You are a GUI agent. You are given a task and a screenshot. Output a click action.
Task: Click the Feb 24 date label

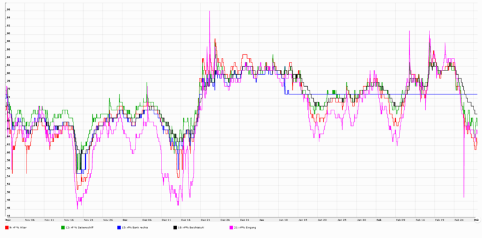coord(459,220)
